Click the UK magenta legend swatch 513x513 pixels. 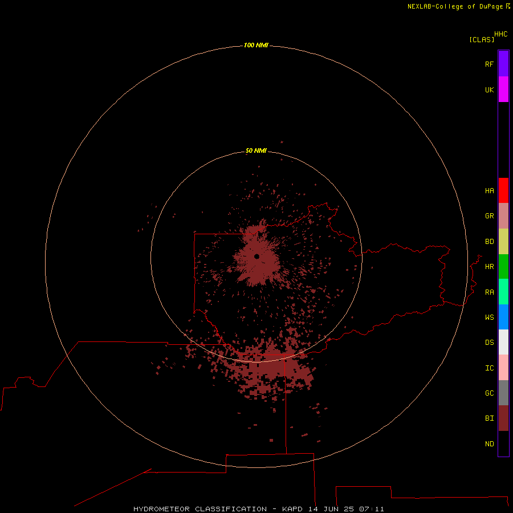(x=503, y=89)
